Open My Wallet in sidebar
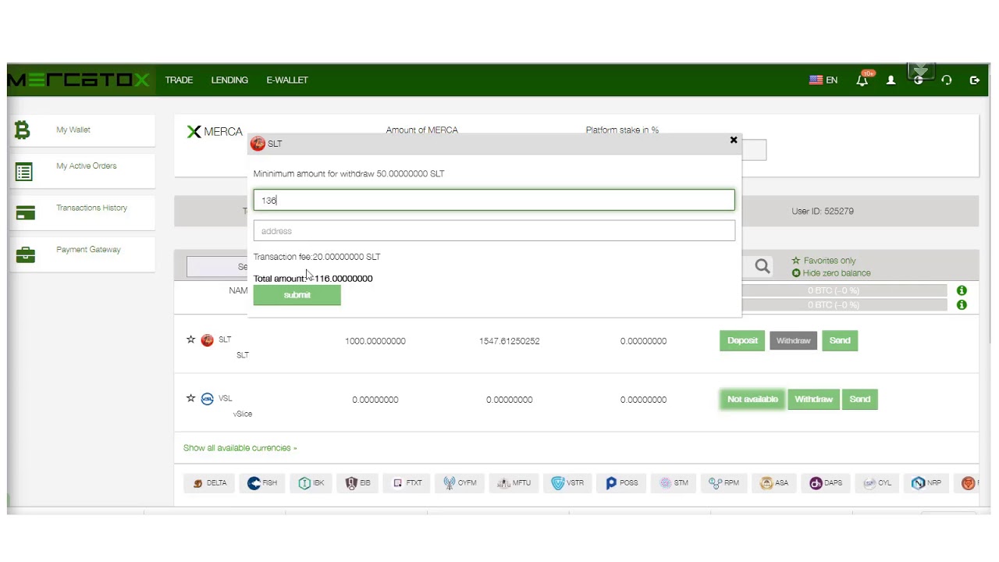Viewport: 999px width, 562px height. pos(73,130)
